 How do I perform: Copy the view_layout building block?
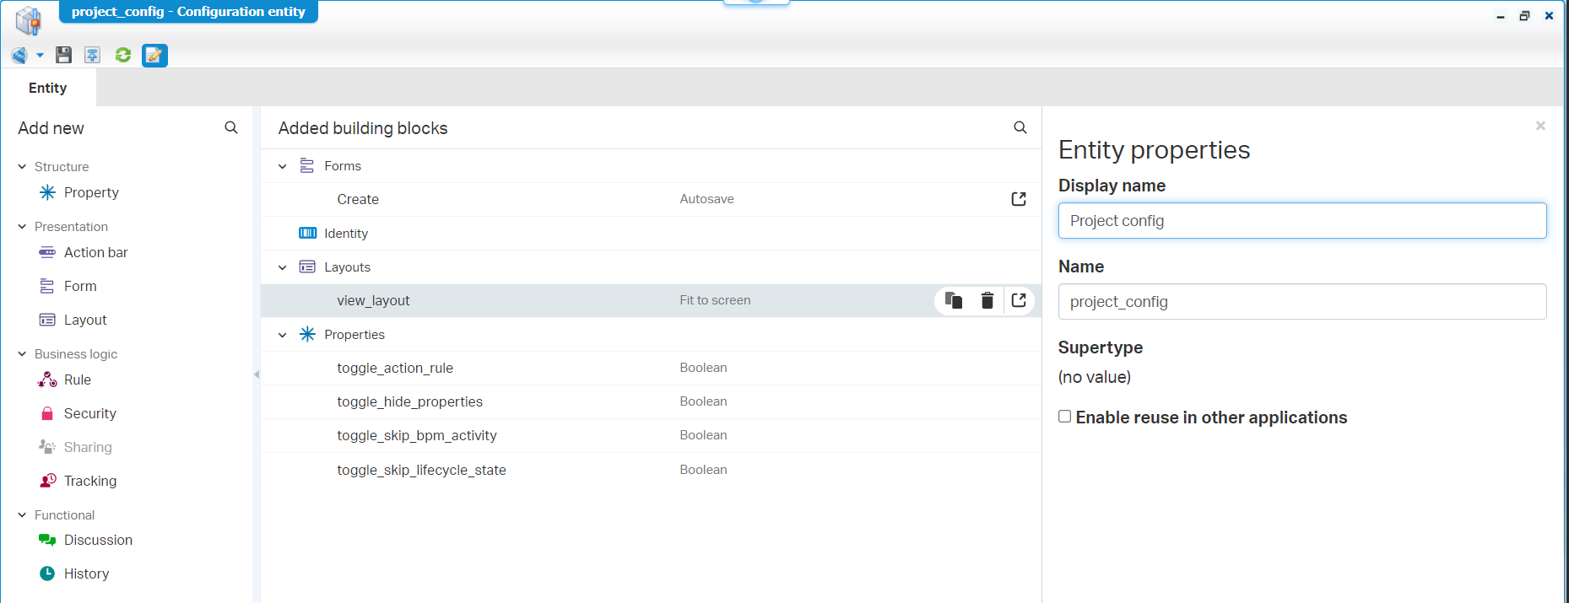pyautogui.click(x=954, y=300)
